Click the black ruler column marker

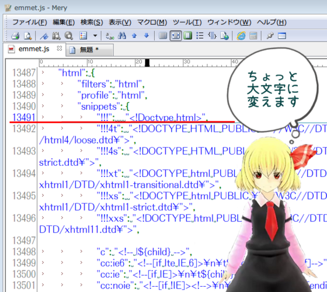click(x=147, y=63)
